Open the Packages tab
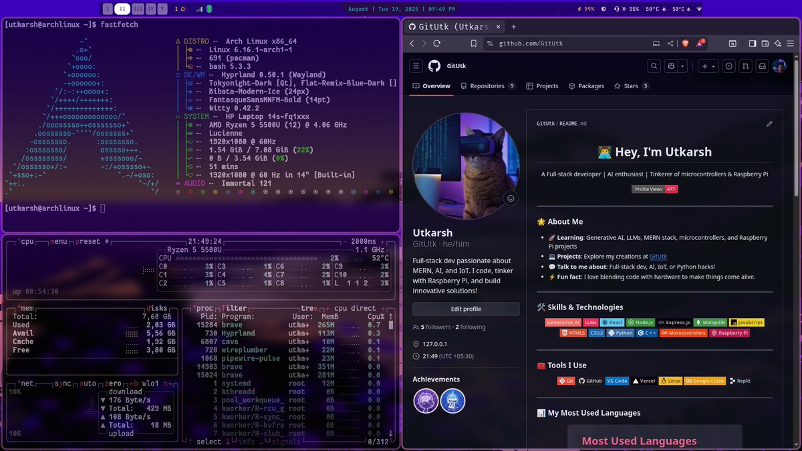 point(586,86)
